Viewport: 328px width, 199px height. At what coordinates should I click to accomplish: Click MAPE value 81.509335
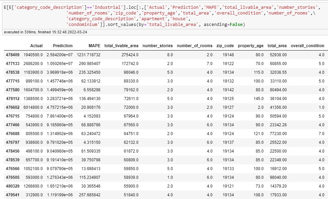coord(91,151)
